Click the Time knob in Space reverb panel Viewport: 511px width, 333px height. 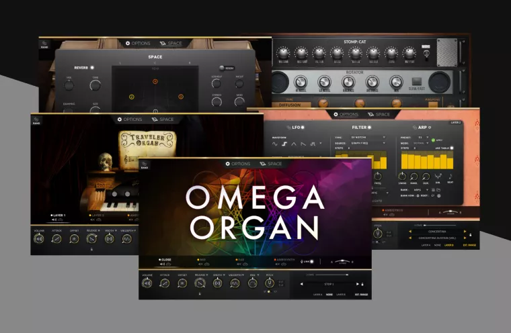tap(95, 85)
